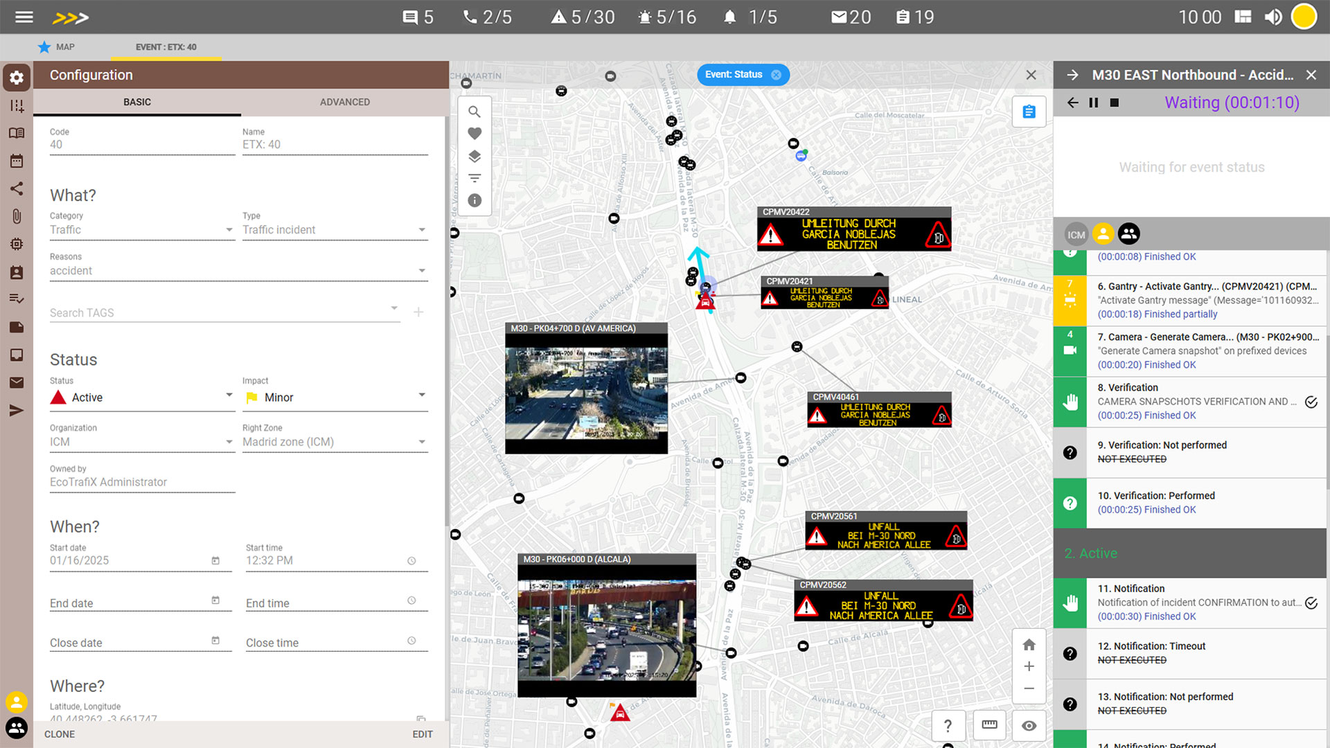
Task: Open the layout dashboard icon next to clock
Action: [x=1243, y=17]
